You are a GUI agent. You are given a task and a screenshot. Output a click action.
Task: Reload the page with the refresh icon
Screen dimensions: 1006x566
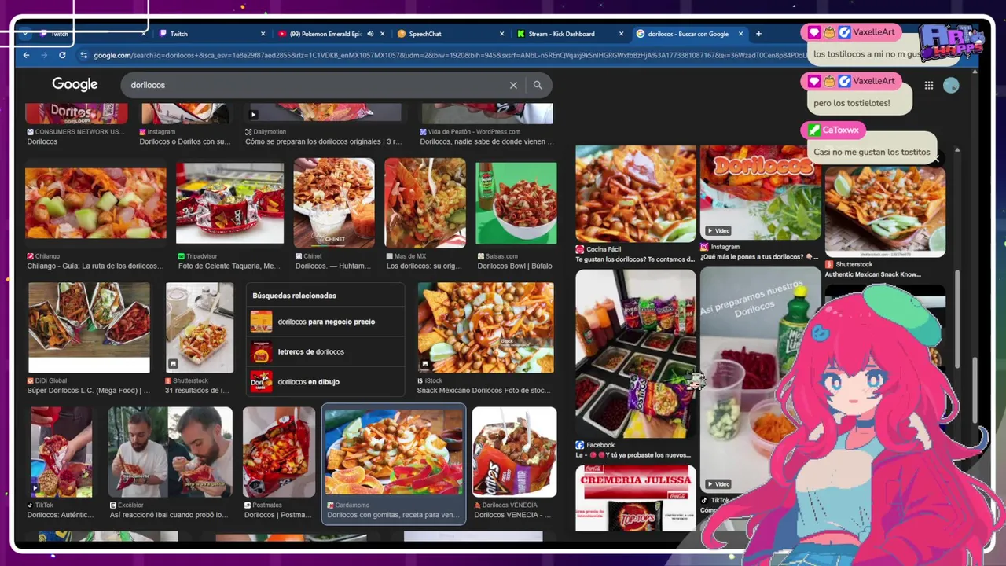[x=62, y=55]
